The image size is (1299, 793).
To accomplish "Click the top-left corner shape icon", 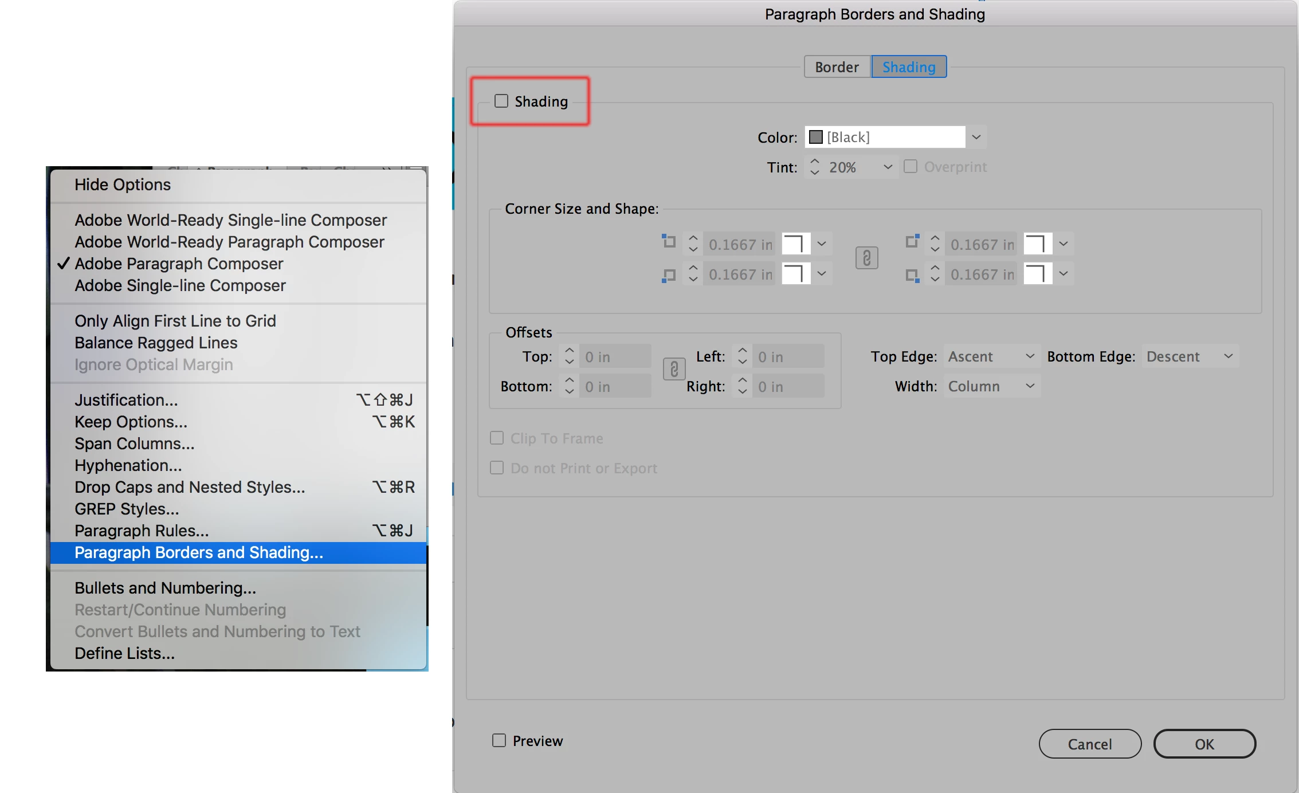I will [795, 244].
